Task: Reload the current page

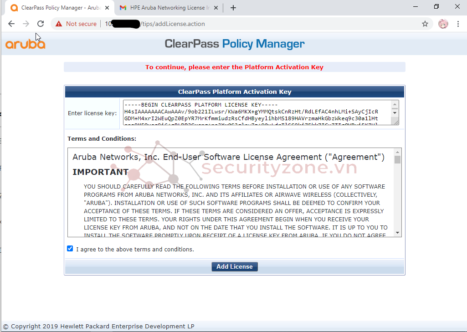Action: click(41, 24)
